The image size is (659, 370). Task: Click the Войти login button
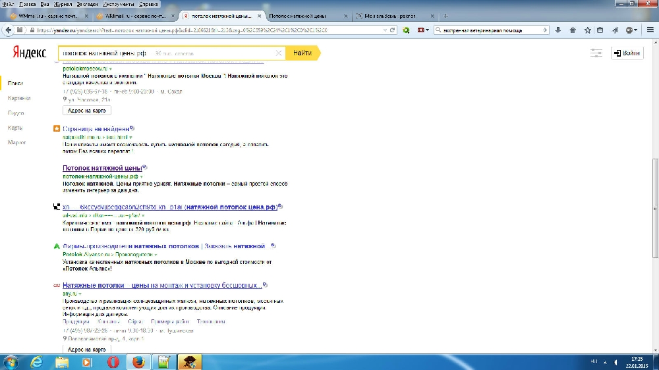point(627,53)
